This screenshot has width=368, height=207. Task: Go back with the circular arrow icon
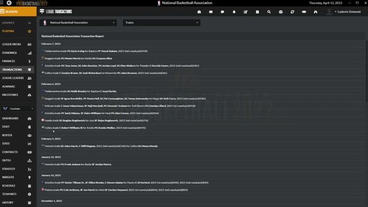[9, 3]
